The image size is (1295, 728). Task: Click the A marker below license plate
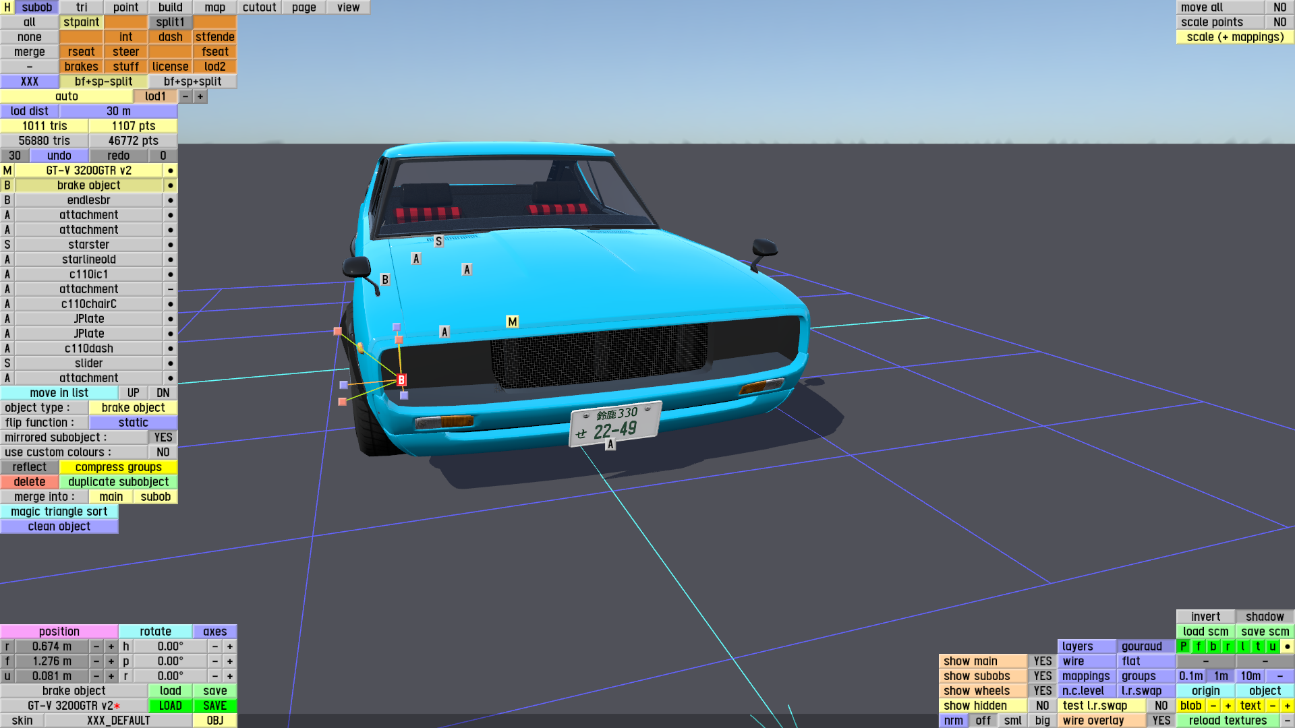[610, 444]
